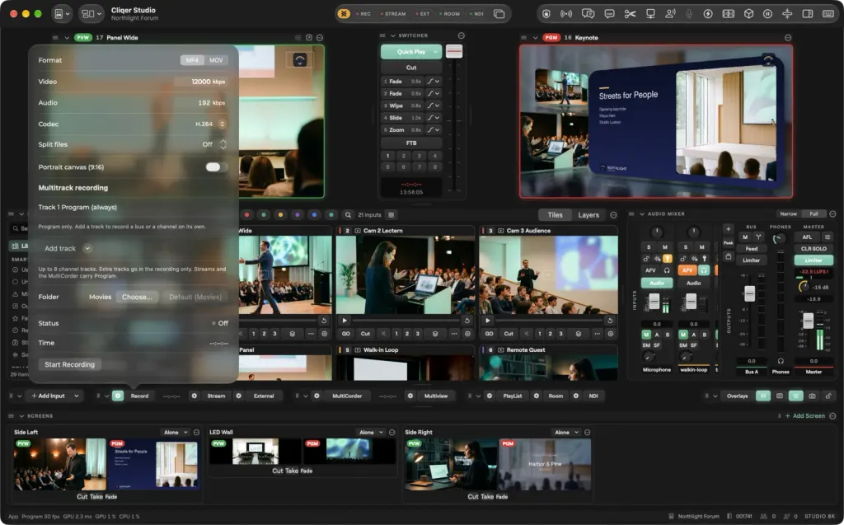
Task: Open Record settings gear in the output bar
Action: pos(118,396)
